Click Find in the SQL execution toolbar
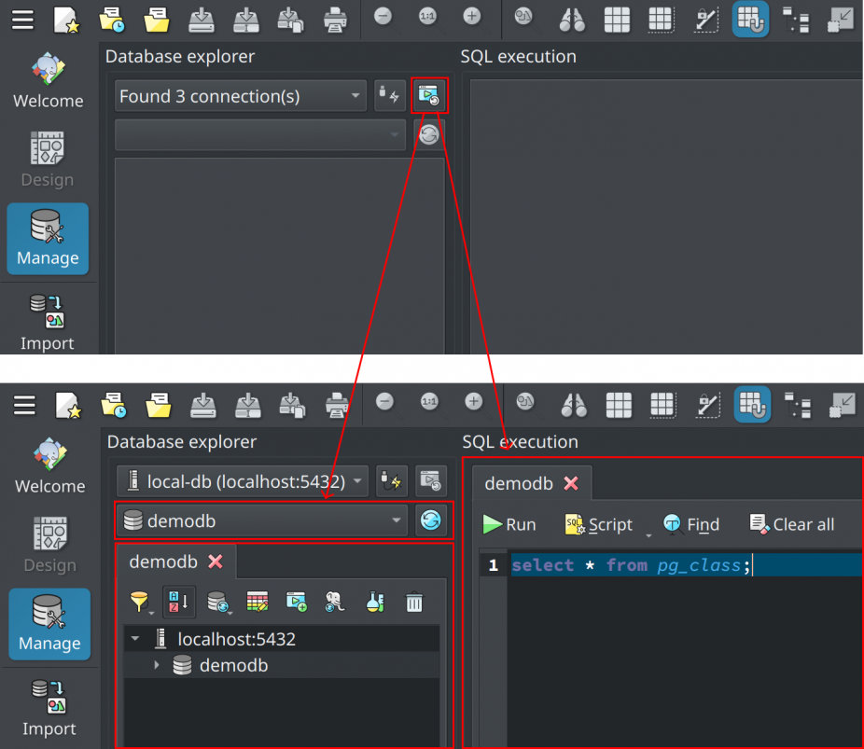This screenshot has width=864, height=749. pos(691,524)
